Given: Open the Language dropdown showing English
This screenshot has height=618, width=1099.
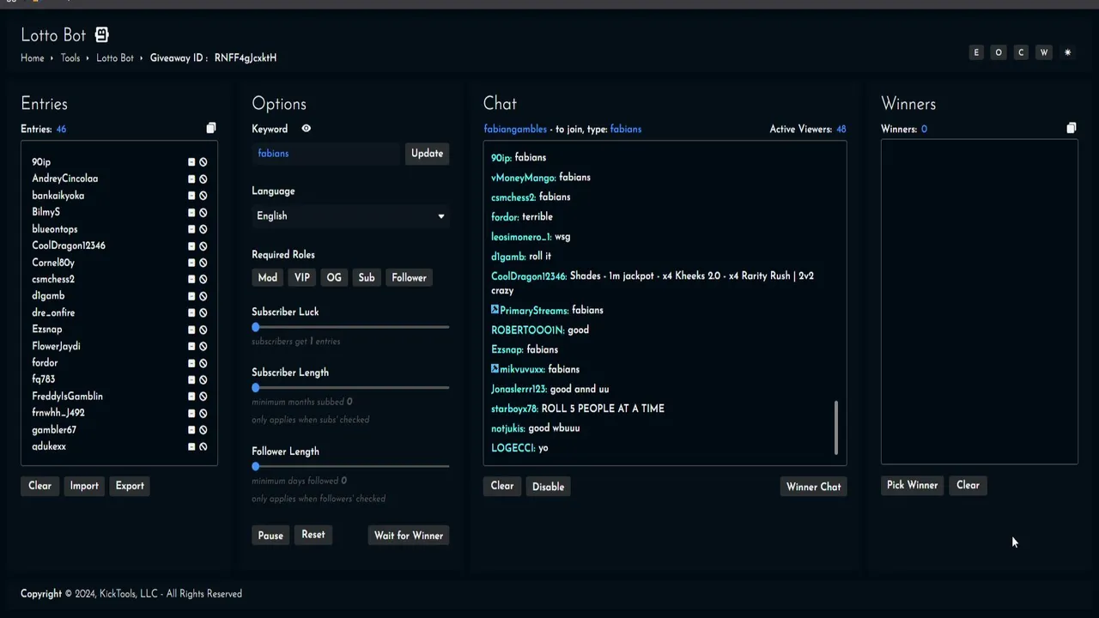Looking at the screenshot, I should tap(350, 216).
